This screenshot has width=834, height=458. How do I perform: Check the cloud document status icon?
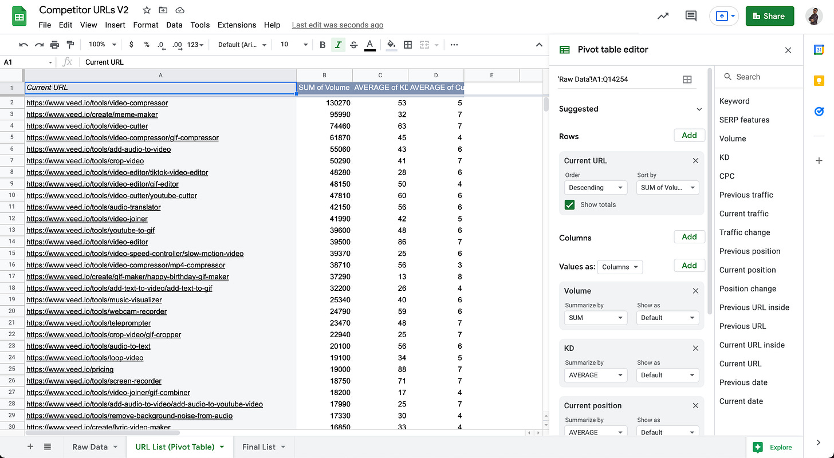(x=180, y=10)
